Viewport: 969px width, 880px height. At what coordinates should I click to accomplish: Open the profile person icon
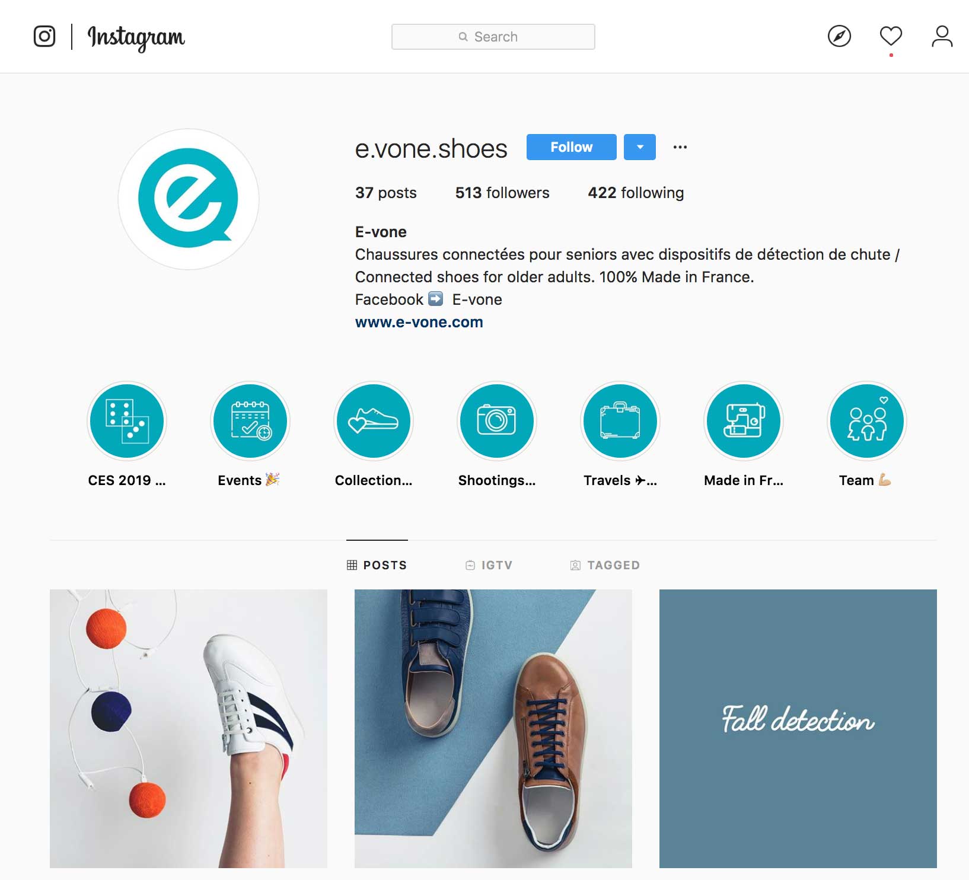click(x=942, y=36)
